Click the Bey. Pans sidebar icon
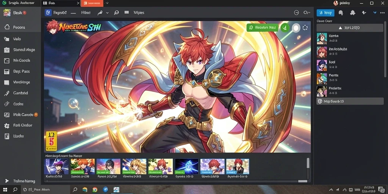The height and width of the screenshot is (194, 388). point(6,72)
